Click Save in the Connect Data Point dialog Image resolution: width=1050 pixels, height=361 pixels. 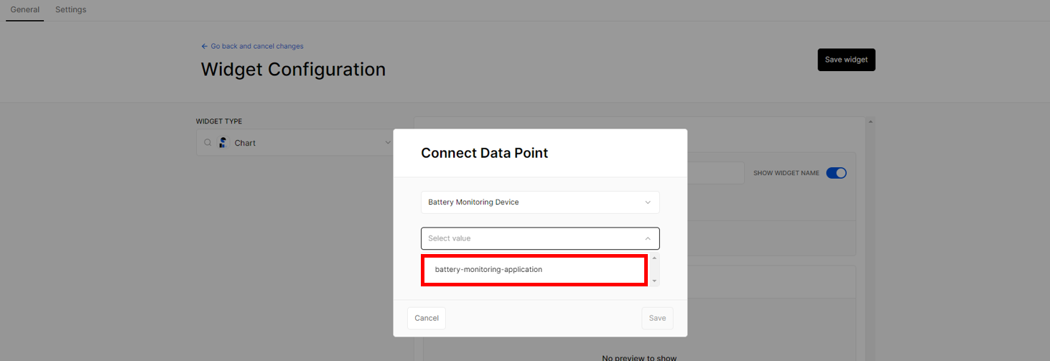pyautogui.click(x=657, y=319)
